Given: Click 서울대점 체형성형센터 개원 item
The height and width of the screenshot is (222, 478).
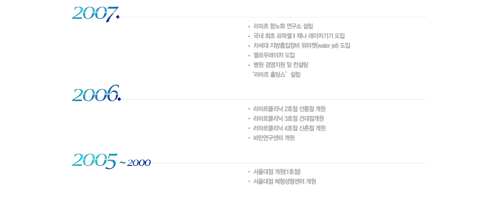Looking at the screenshot, I should click(284, 181).
